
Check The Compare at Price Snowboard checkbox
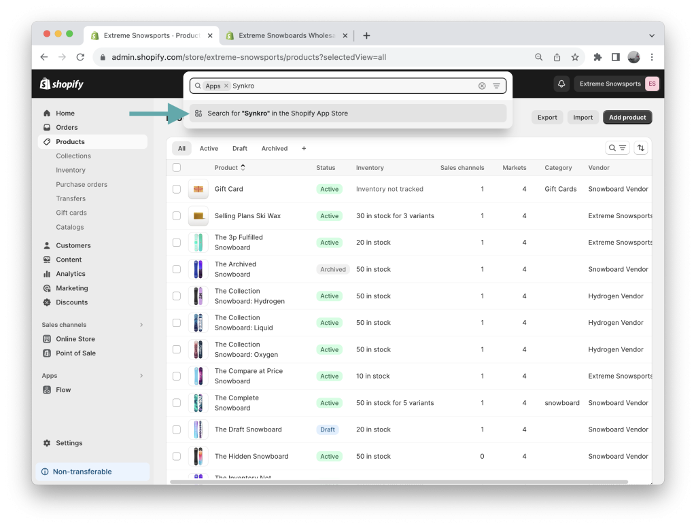[x=177, y=376]
